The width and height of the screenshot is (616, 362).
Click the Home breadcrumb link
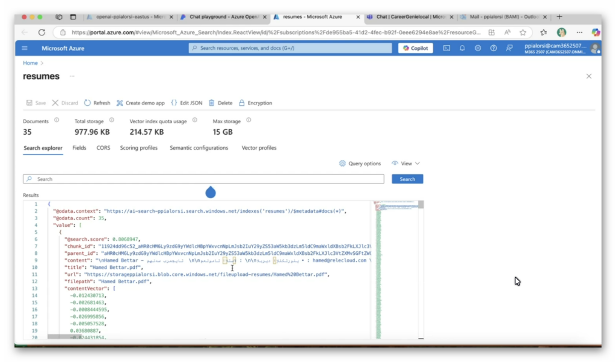tap(30, 63)
